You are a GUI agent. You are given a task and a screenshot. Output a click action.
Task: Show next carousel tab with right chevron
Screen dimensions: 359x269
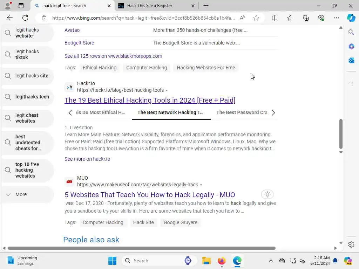coord(273,112)
